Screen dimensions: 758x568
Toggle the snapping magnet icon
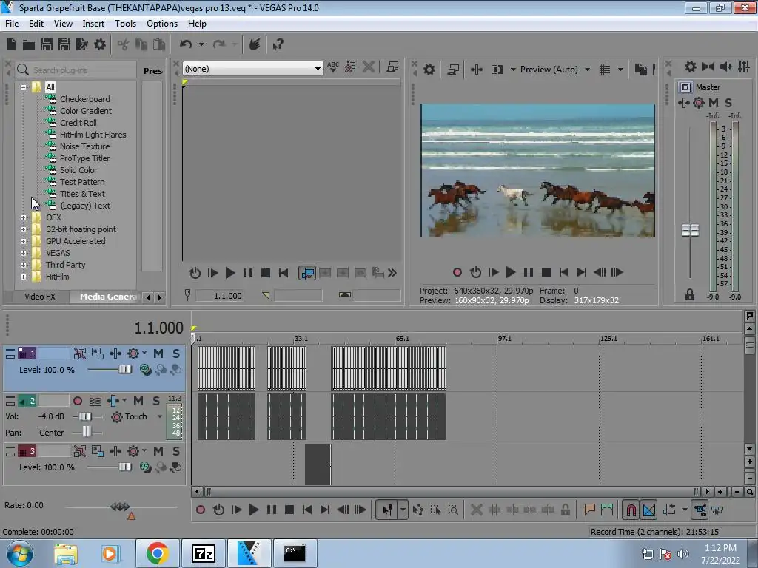click(631, 510)
